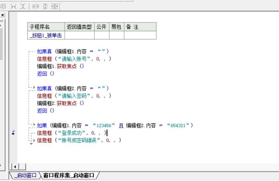The height and width of the screenshot is (181, 279).
Task: Select the _按钮1_被单击 subroutine name cell
Action: click(46, 35)
